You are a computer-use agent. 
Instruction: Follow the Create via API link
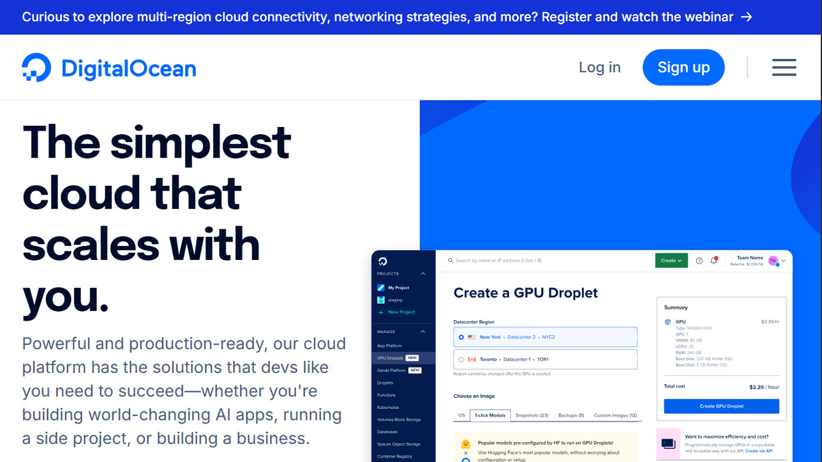[x=759, y=451]
